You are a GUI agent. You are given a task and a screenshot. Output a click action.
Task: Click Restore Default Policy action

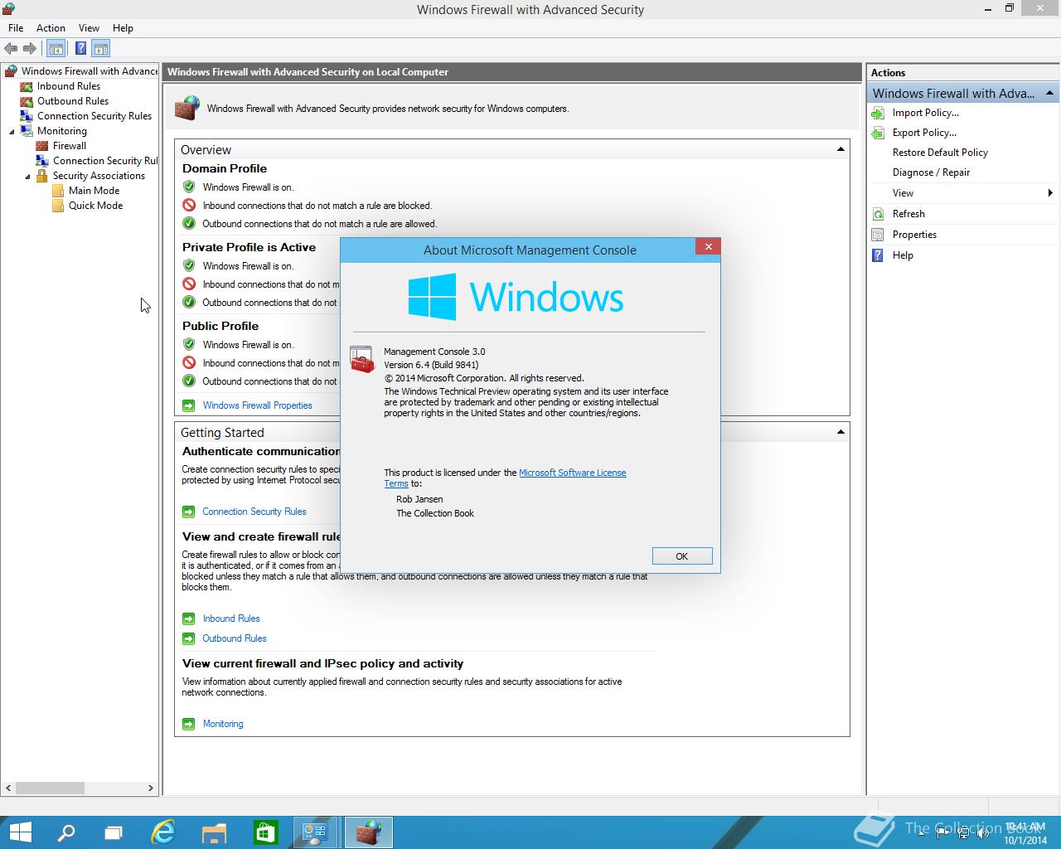940,153
